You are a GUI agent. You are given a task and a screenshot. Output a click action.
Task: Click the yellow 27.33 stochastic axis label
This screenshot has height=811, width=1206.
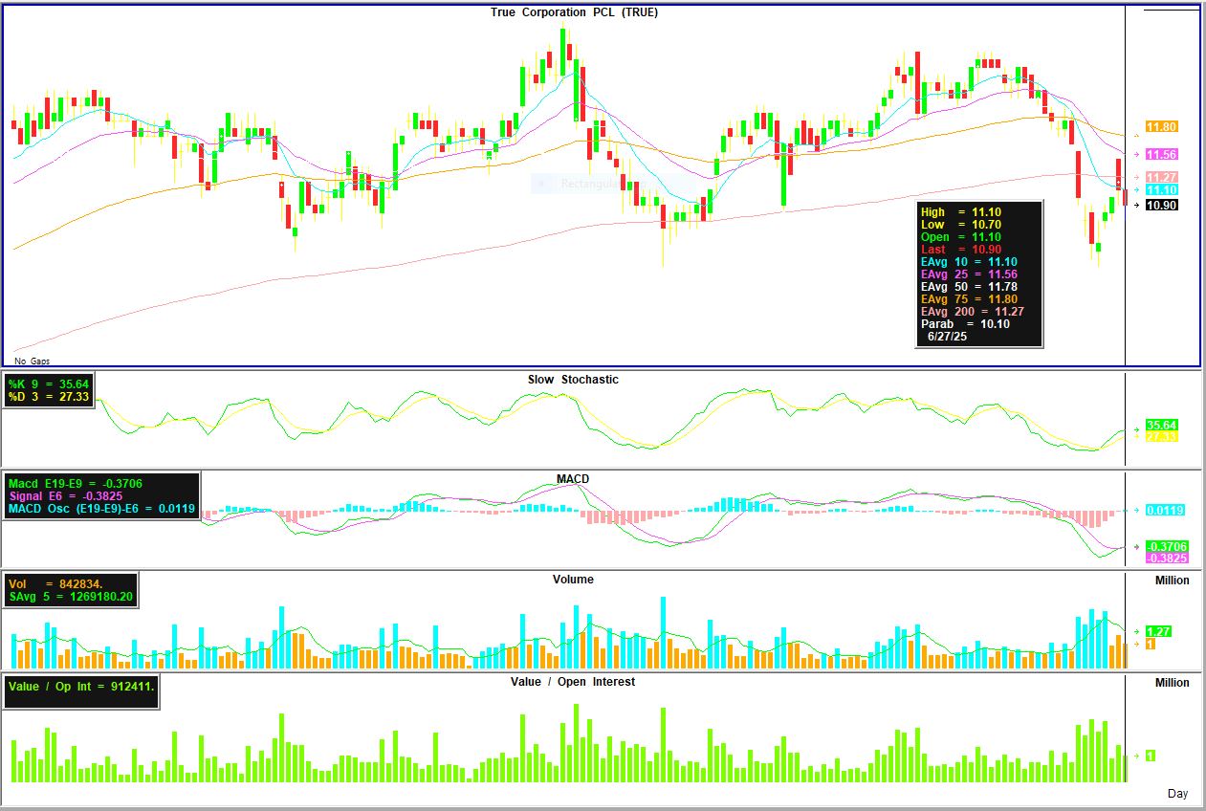click(x=1161, y=437)
